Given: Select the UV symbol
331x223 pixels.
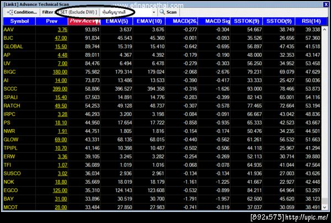Looking at the screenshot, I should 7,63.
